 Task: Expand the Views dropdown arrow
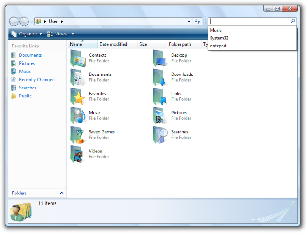coord(73,34)
